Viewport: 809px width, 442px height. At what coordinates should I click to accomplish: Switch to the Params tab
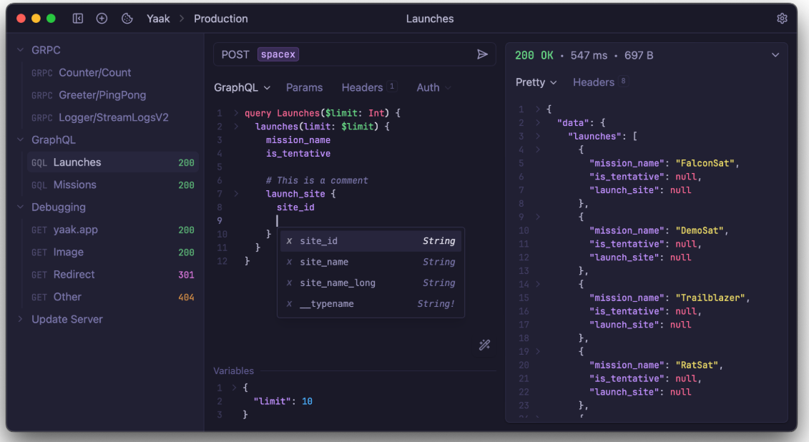click(x=305, y=88)
